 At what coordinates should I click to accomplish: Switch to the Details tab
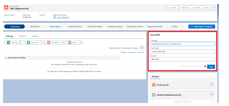tap(23, 36)
